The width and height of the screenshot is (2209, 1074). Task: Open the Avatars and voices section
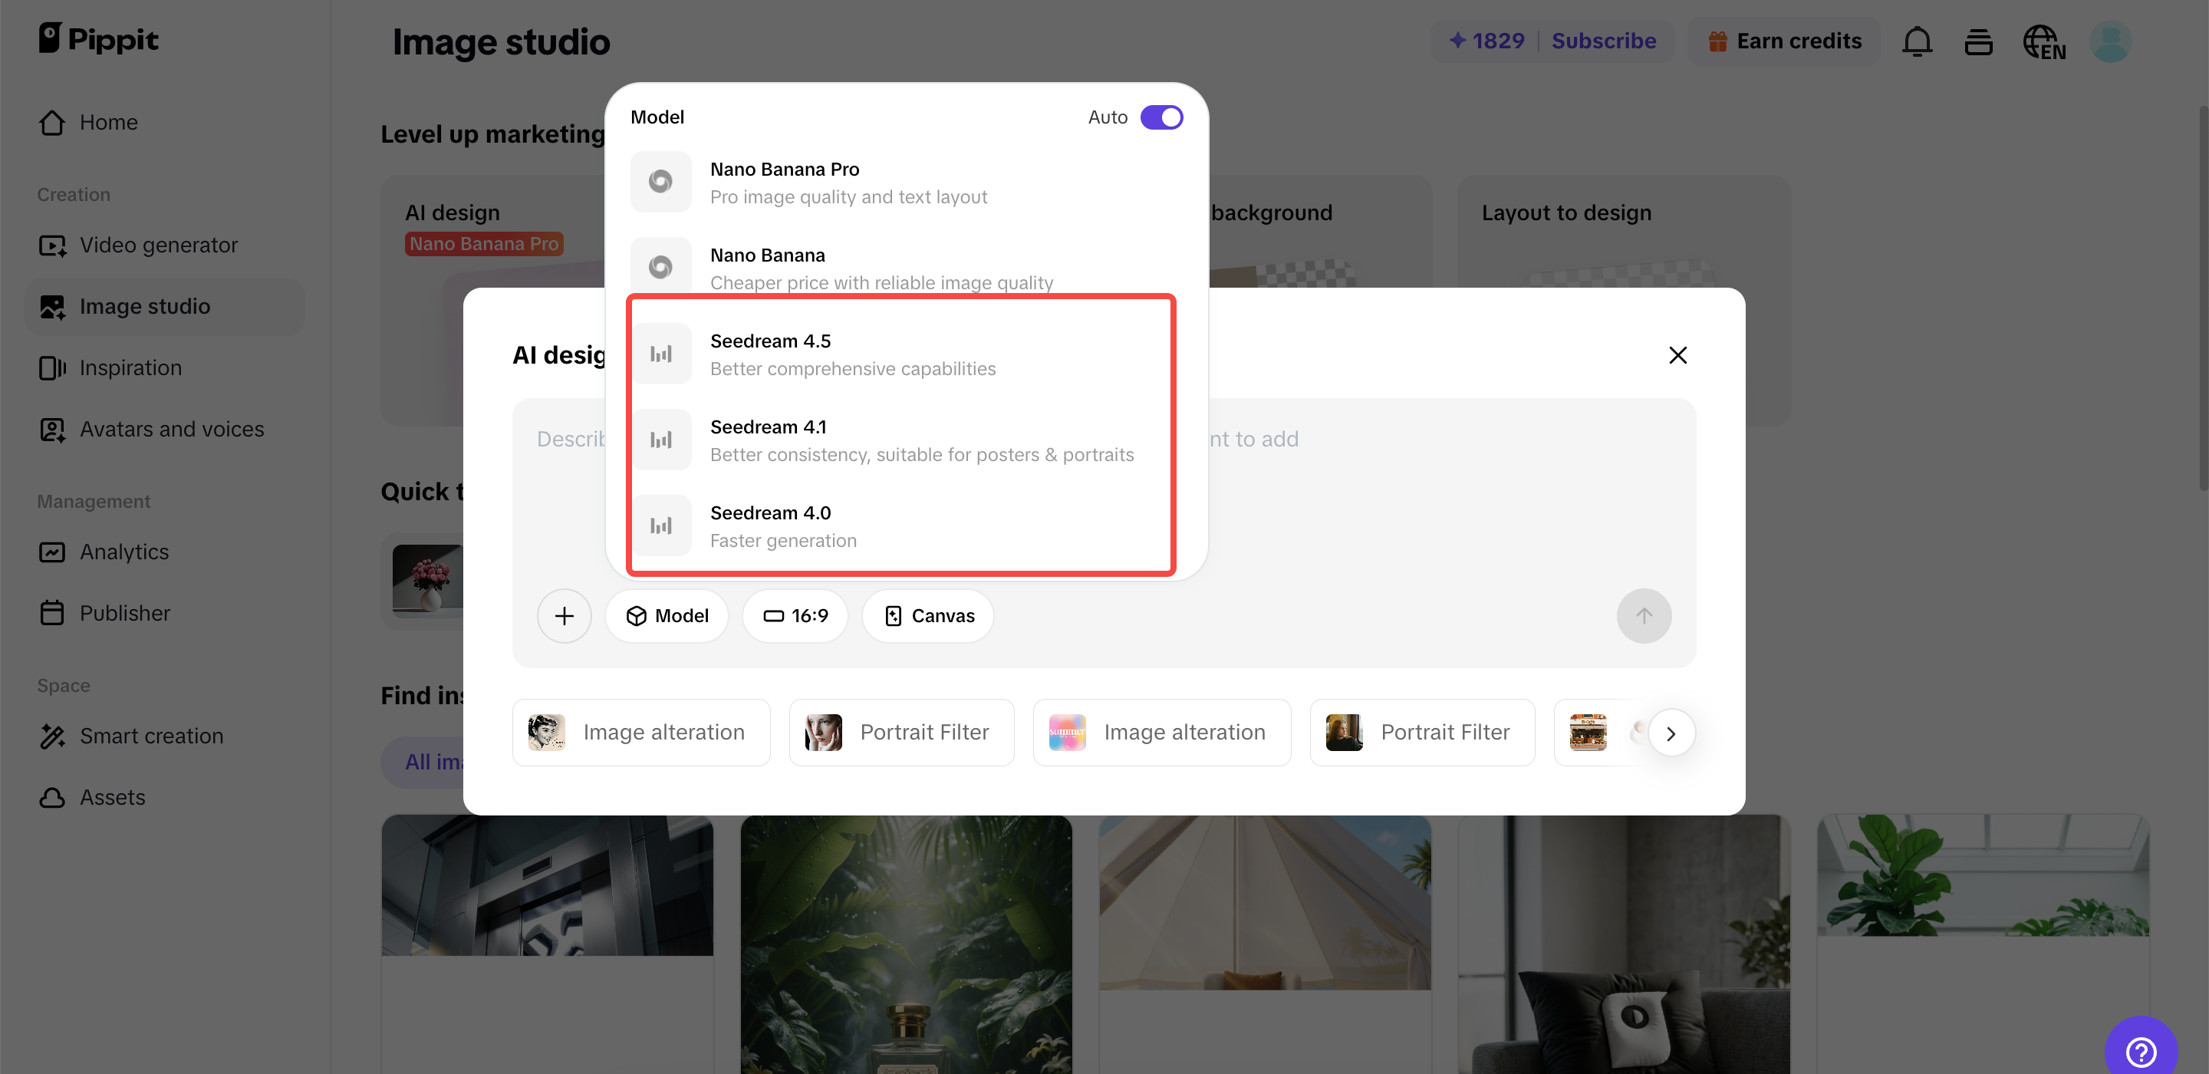(172, 429)
